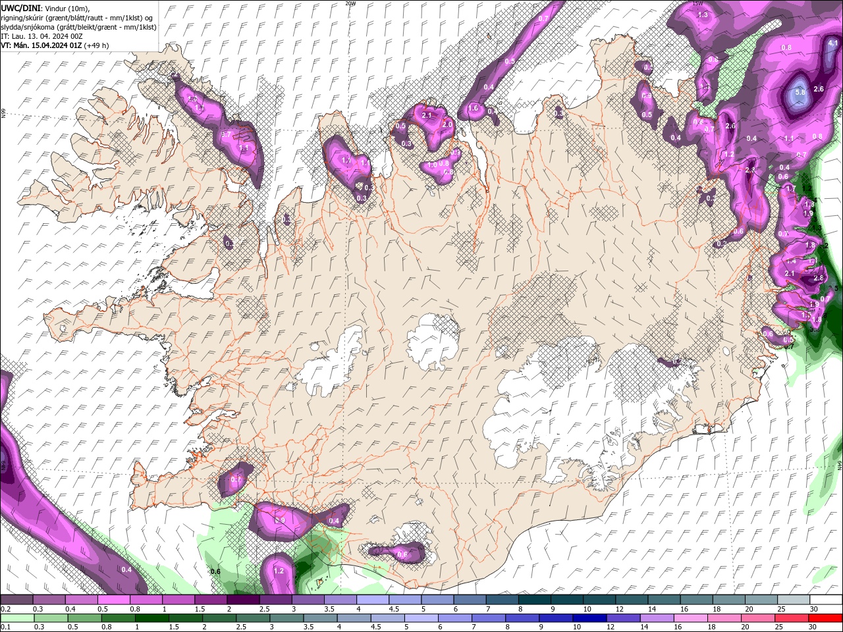
Task: Select the bright pink 0.5–0.8 swatch, upper legend
Action: 113,600
